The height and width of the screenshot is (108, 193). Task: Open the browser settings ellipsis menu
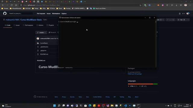[190, 5]
